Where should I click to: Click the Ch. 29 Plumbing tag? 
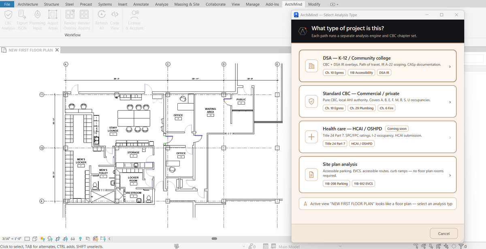pos(362,108)
